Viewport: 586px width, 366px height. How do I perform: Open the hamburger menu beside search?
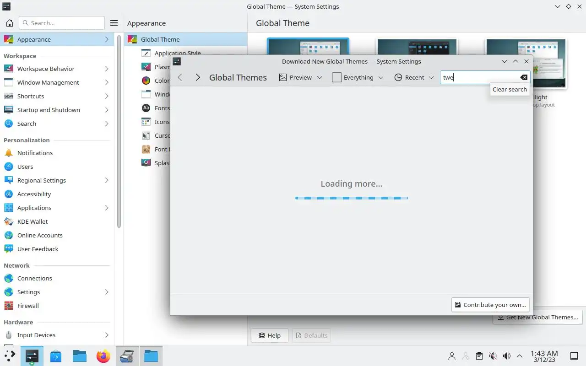114,23
